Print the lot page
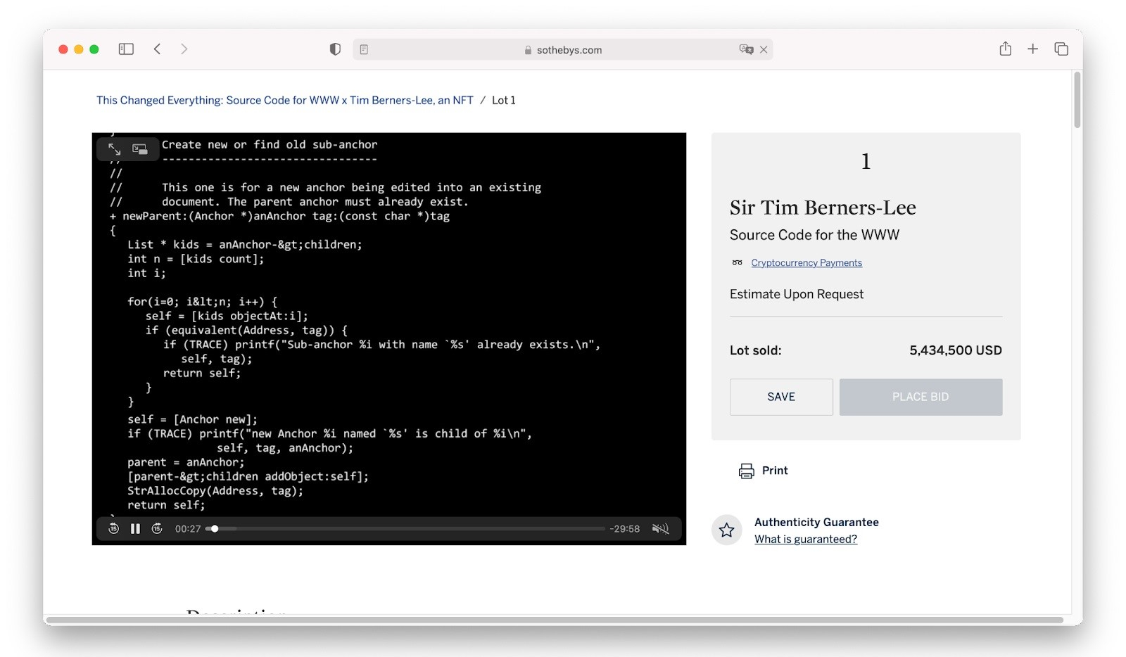 [x=764, y=471]
